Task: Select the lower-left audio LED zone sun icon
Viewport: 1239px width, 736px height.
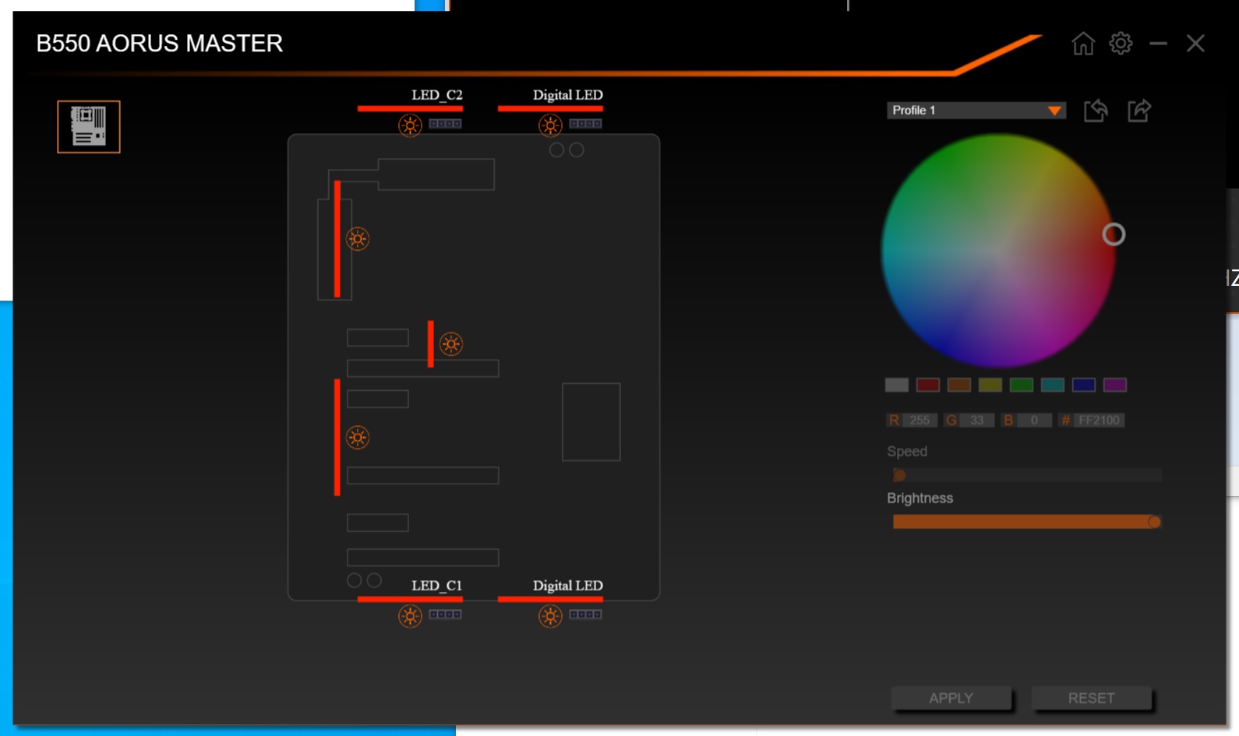Action: (358, 438)
